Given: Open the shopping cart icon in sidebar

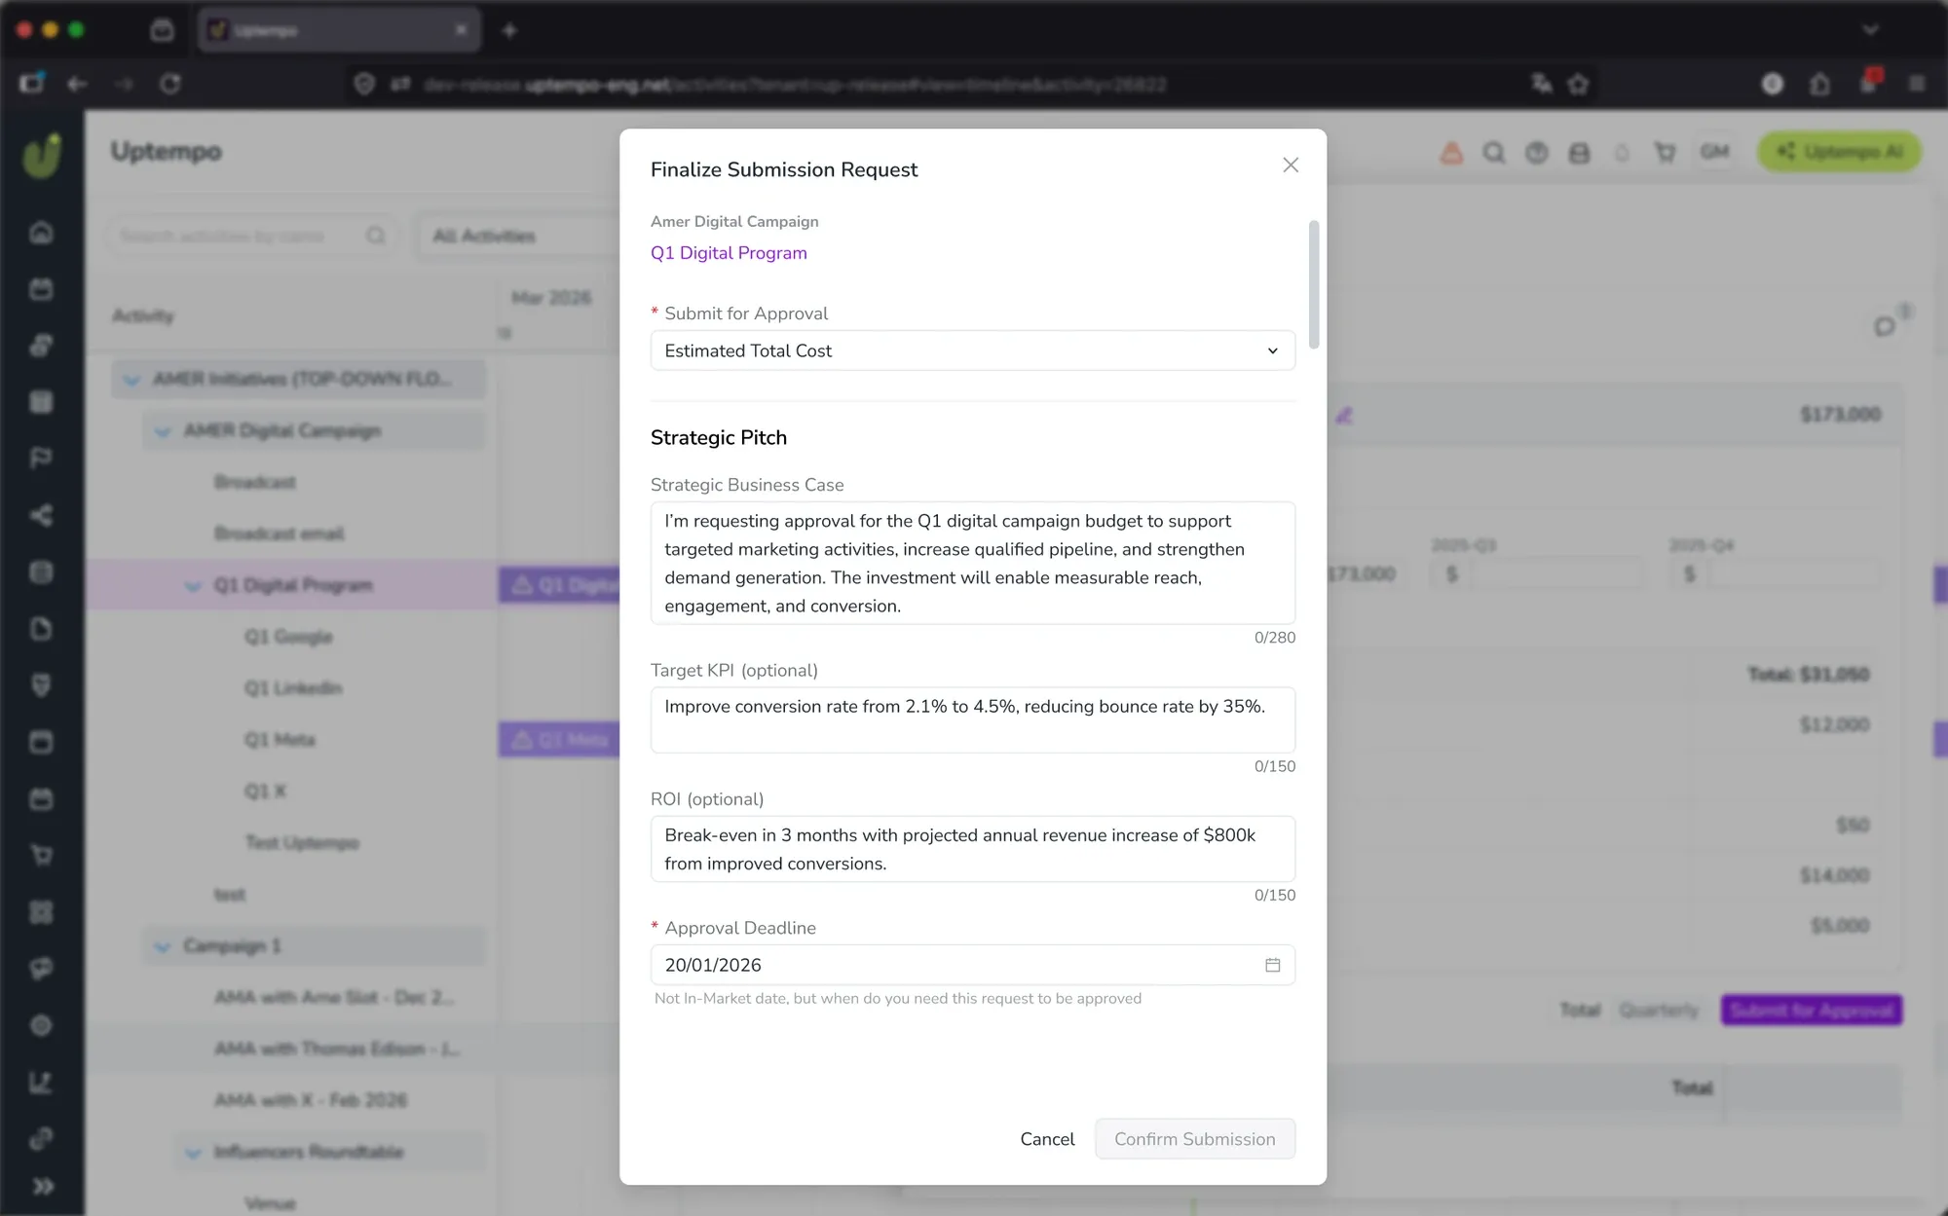Looking at the screenshot, I should click(x=41, y=856).
